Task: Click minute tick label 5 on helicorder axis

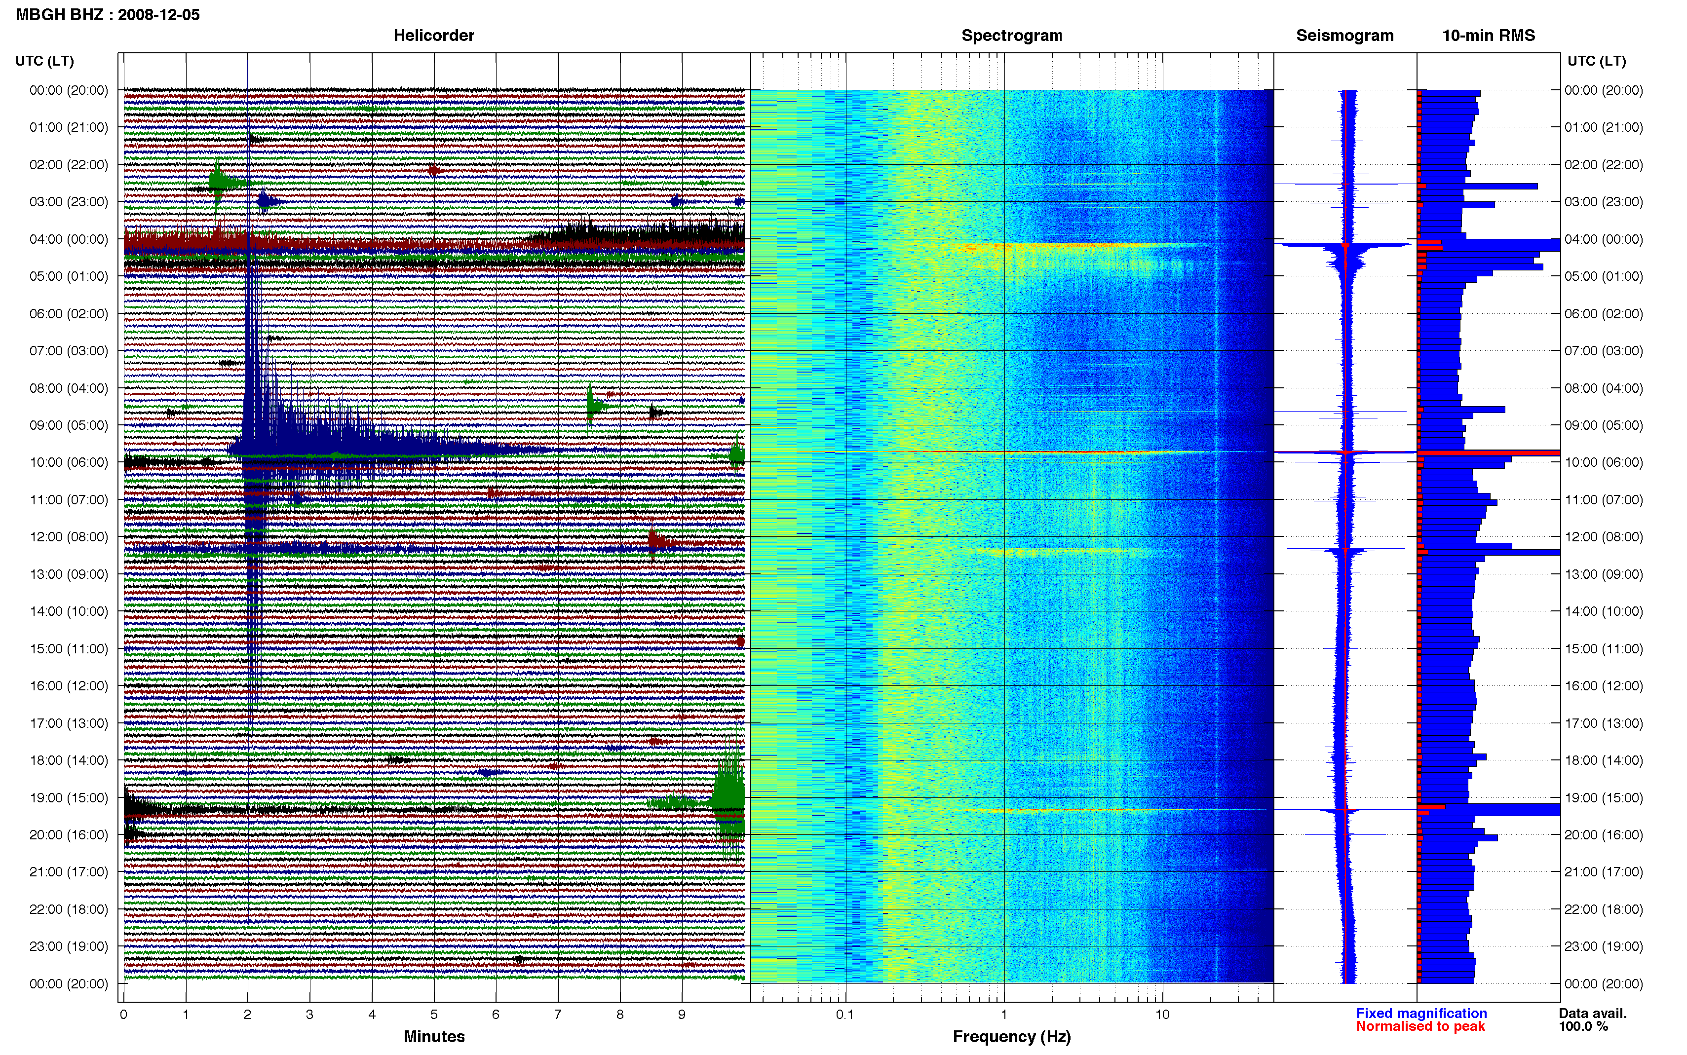Action: click(x=434, y=1015)
